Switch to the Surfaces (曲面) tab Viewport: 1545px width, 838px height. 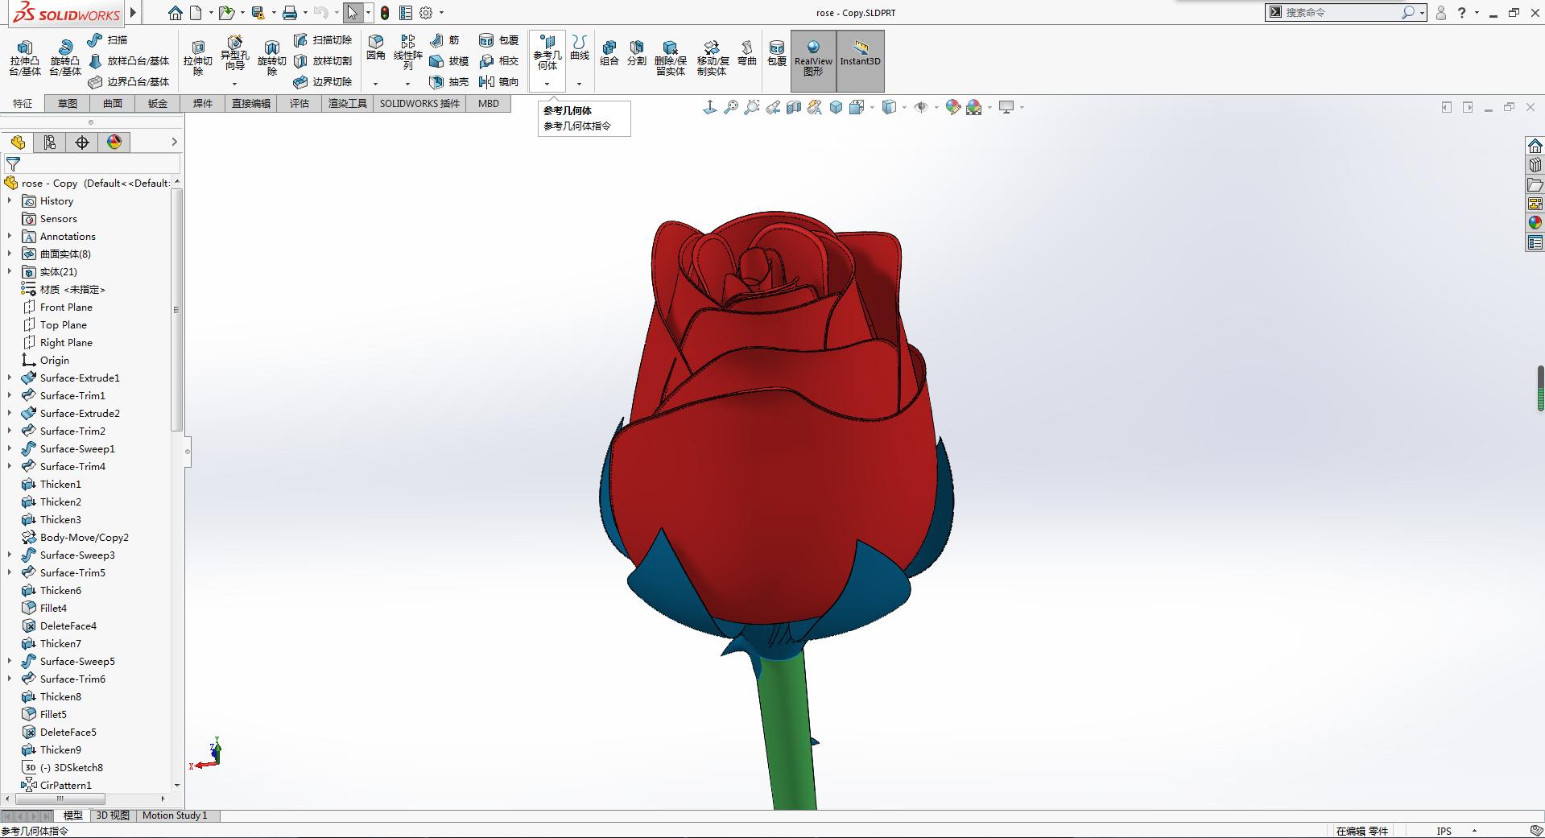[x=113, y=104]
